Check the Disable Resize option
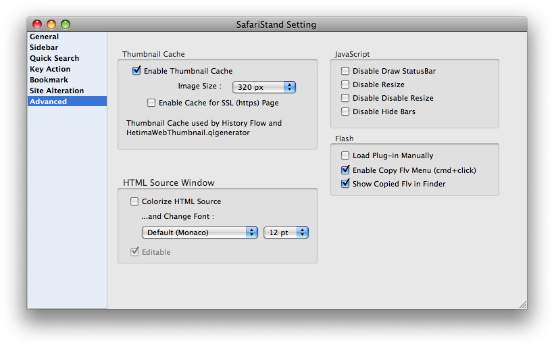554x346 pixels. pos(345,84)
